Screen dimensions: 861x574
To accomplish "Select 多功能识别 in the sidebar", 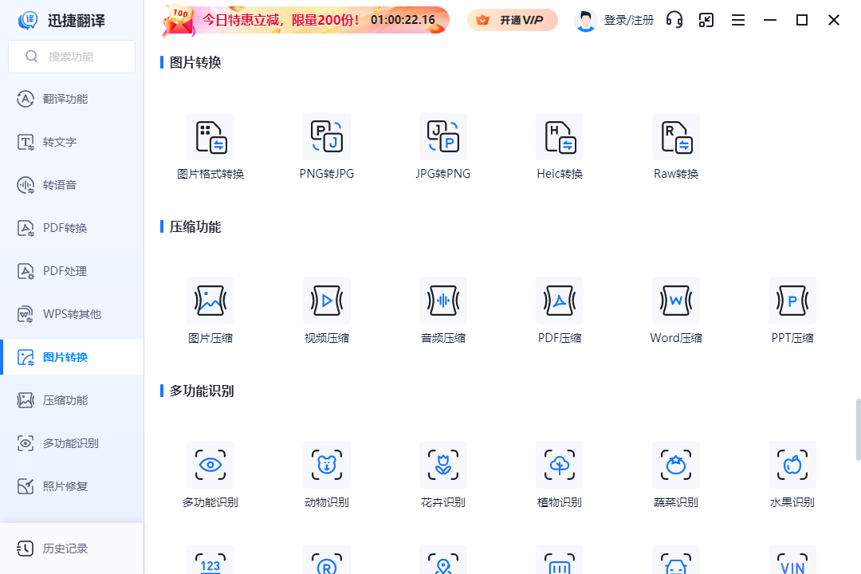I will pos(72,443).
